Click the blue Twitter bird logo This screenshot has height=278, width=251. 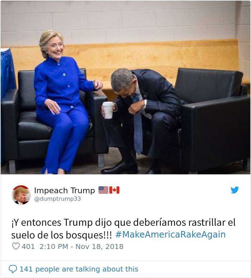click(x=235, y=190)
